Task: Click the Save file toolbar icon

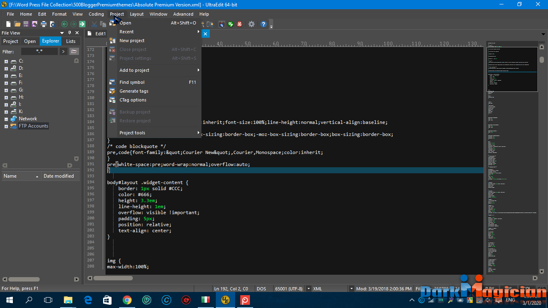Action: (x=26, y=24)
